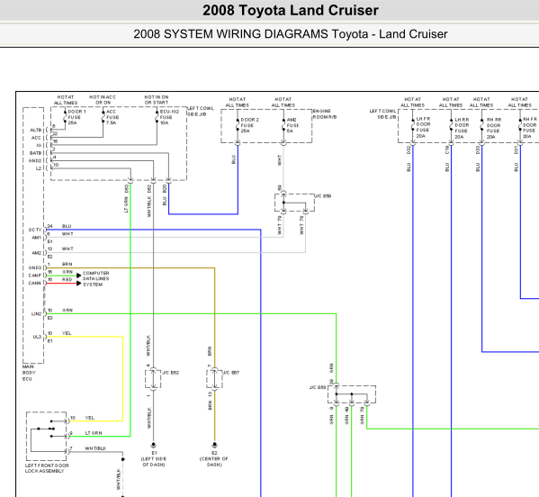The width and height of the screenshot is (539, 497).
Task: Click the 'E1 (LEFT SIDE OF DASH)' ground label
Action: 154,459
